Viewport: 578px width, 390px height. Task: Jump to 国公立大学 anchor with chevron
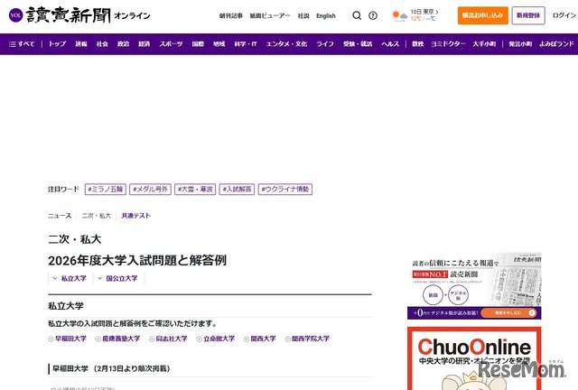tap(117, 278)
